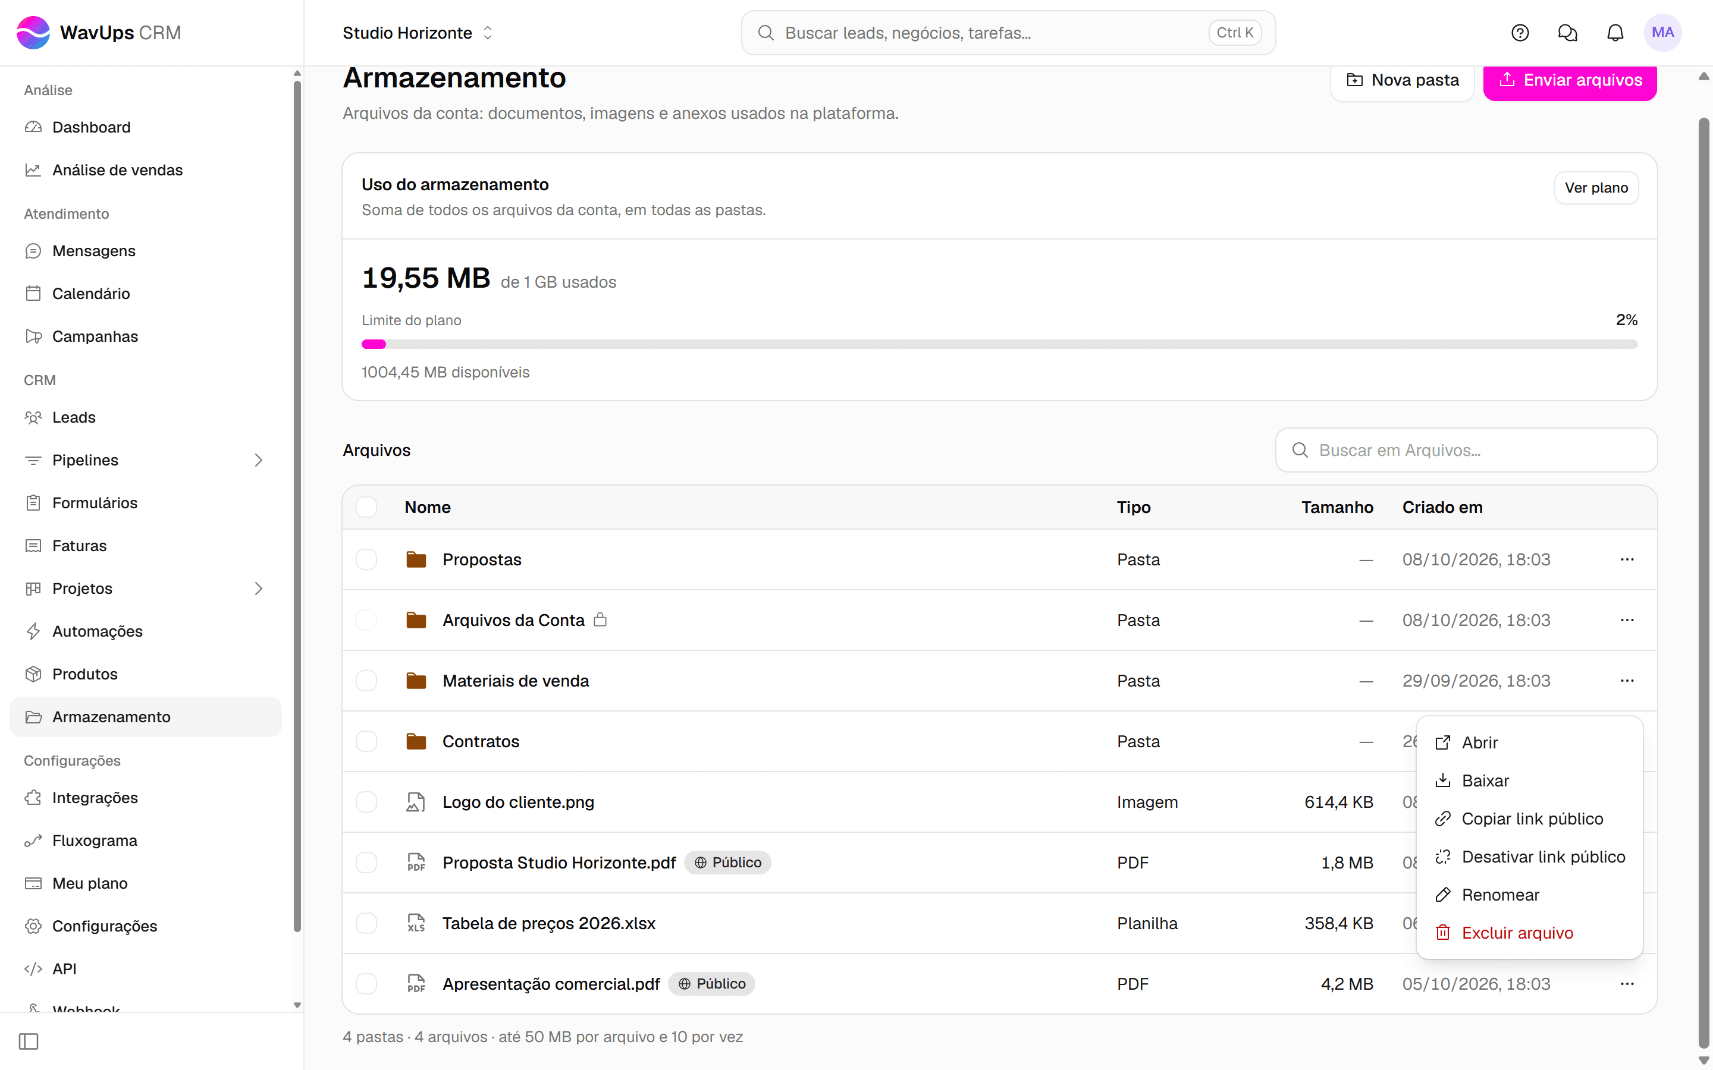Open Integrações in the sidebar

point(146,798)
